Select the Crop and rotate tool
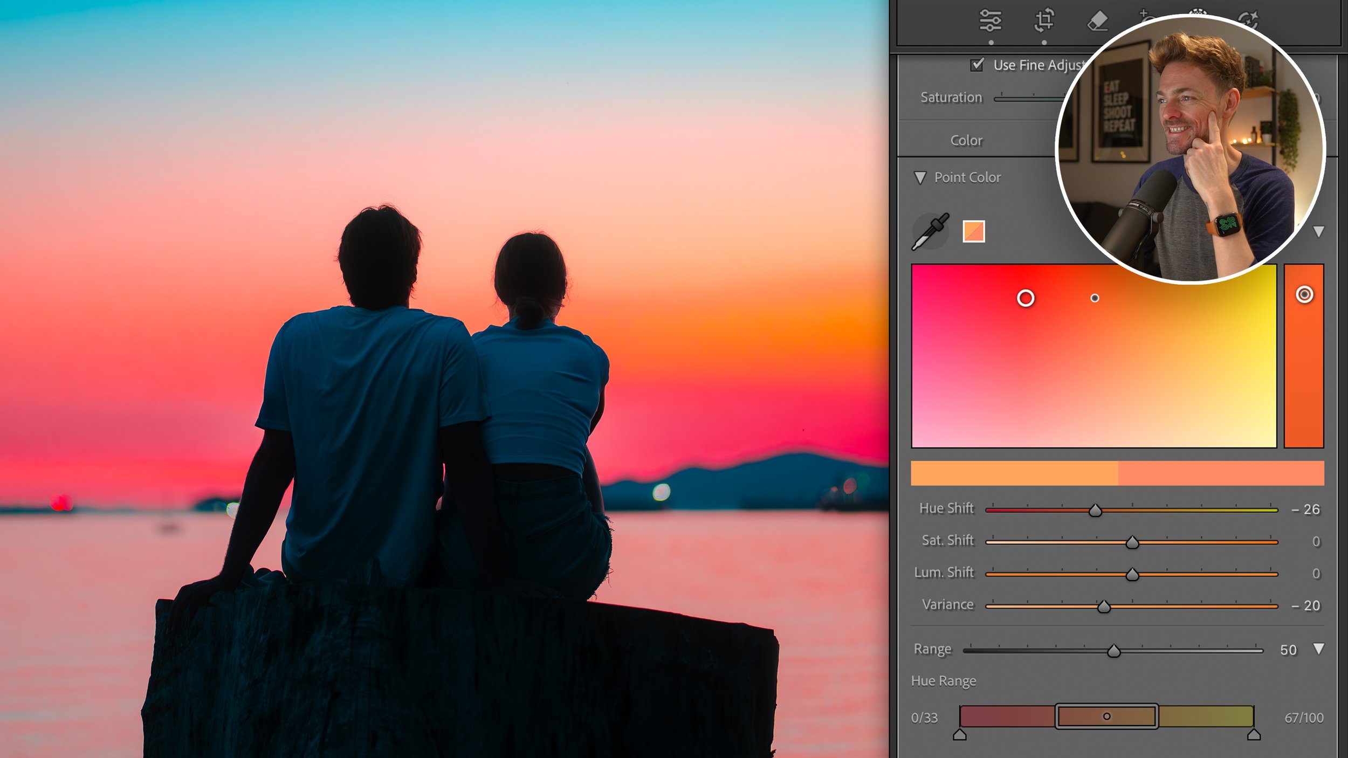The image size is (1348, 758). pyautogui.click(x=1044, y=20)
